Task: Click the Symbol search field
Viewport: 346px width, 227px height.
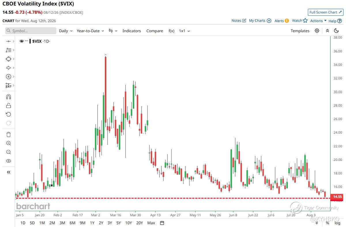Action: point(31,31)
